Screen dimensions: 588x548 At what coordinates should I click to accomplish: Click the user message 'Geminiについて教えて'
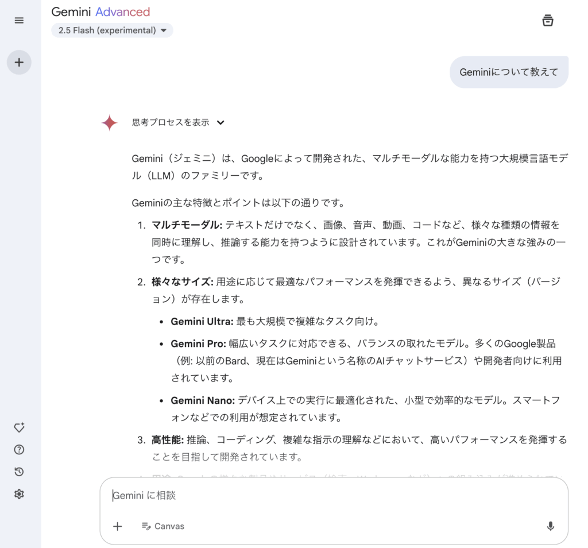(509, 72)
